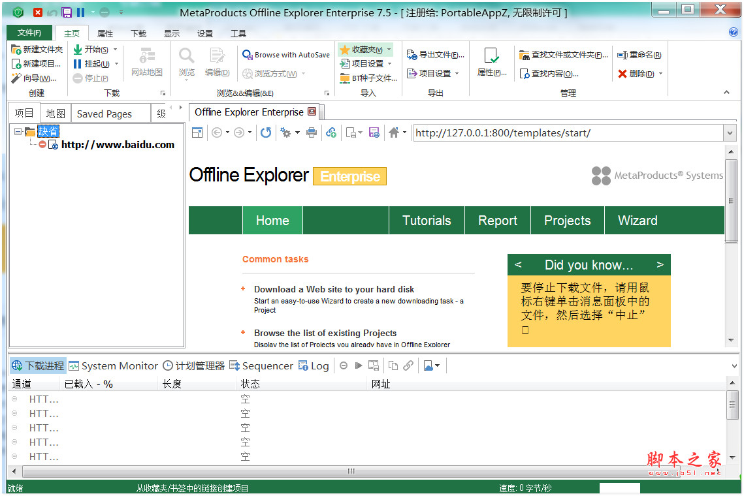The width and height of the screenshot is (744, 496).
Task: Click Browse with AutoSave
Action: 285,55
